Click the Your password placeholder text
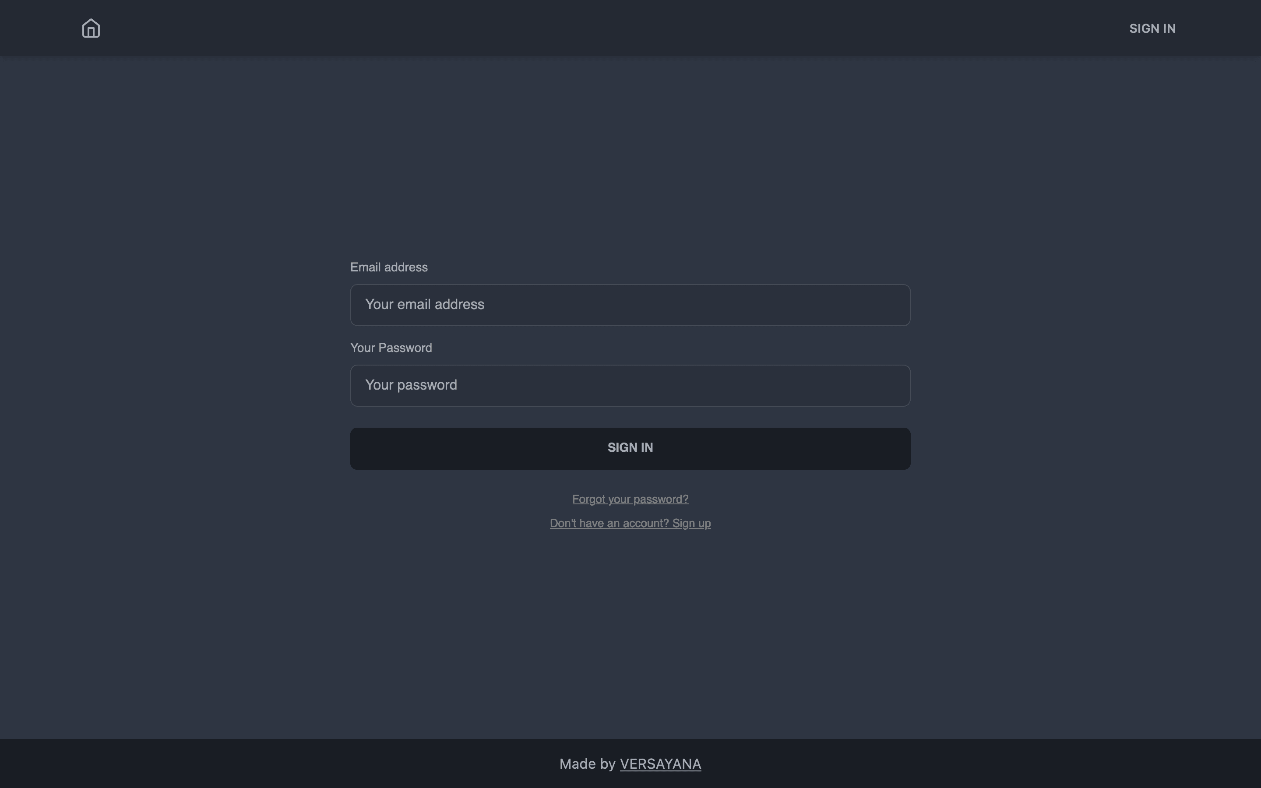Screen dimensions: 1261x788 [x=411, y=385]
